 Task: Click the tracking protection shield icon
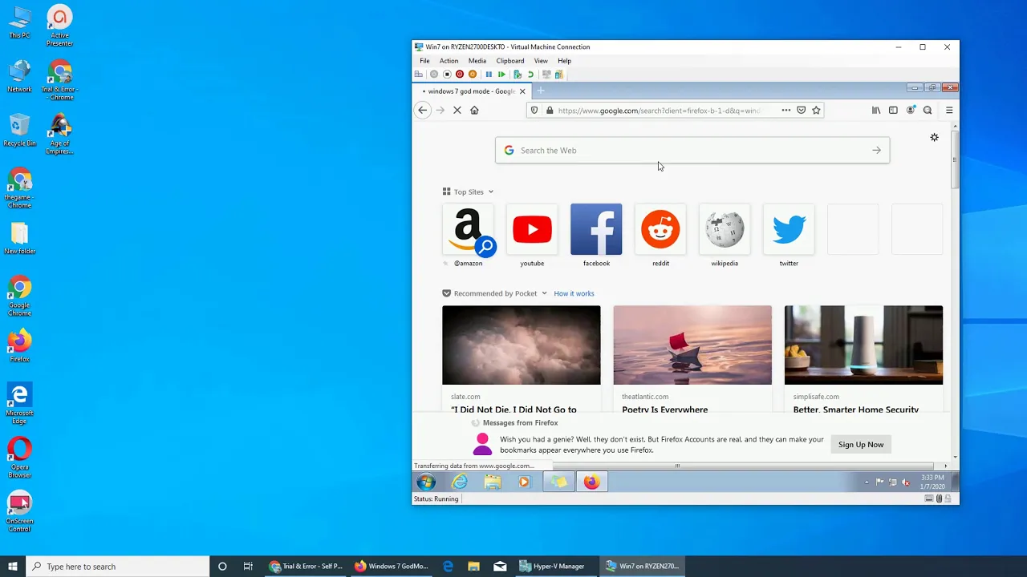point(535,111)
